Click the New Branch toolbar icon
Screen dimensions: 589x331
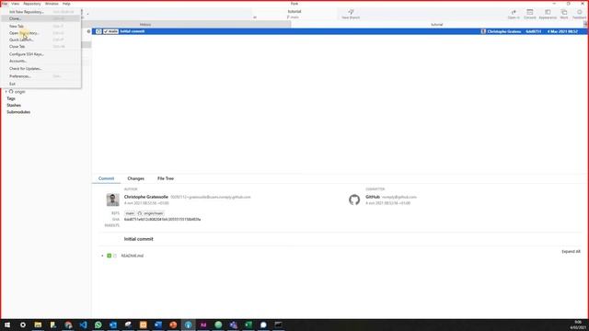(x=351, y=14)
